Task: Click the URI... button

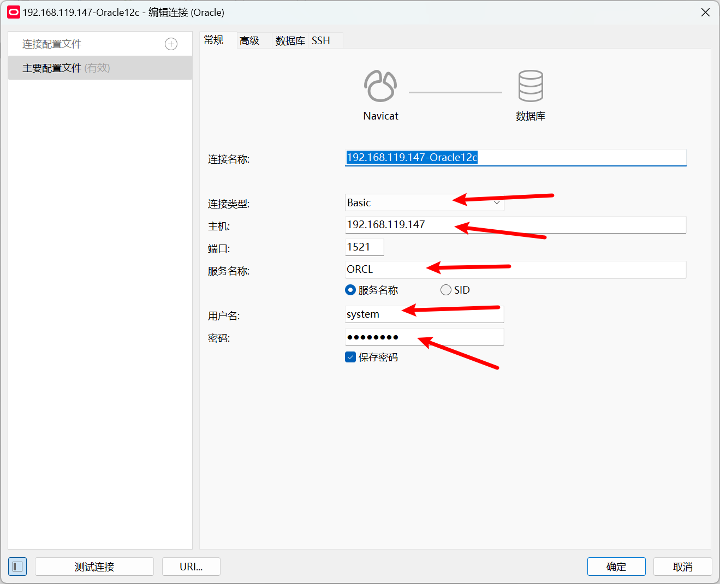Action: [x=191, y=567]
